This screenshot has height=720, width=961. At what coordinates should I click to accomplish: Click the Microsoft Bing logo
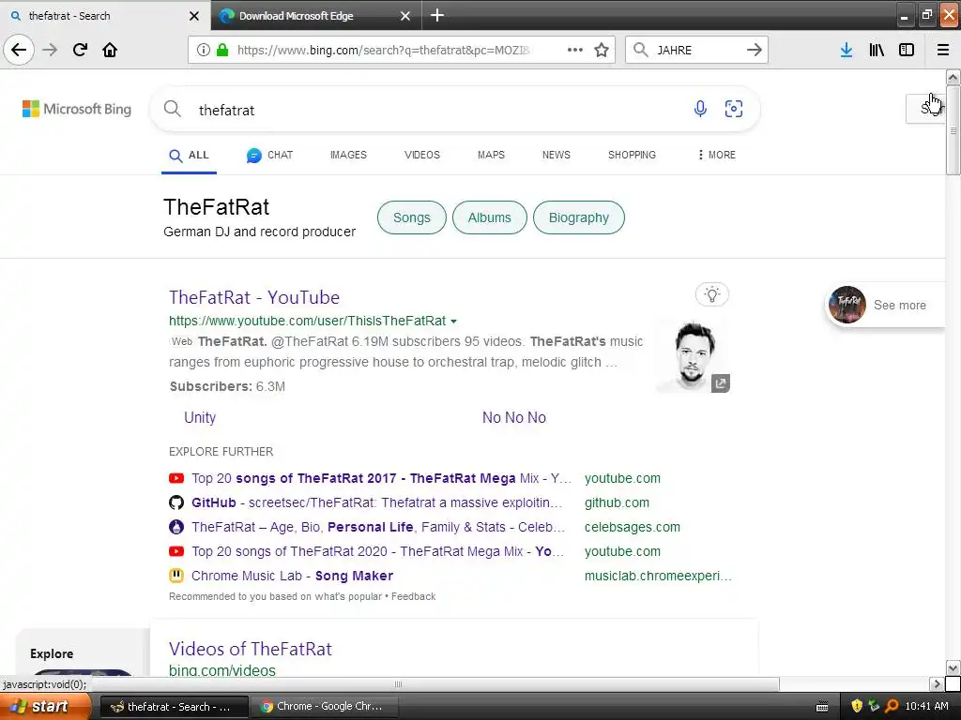77,109
